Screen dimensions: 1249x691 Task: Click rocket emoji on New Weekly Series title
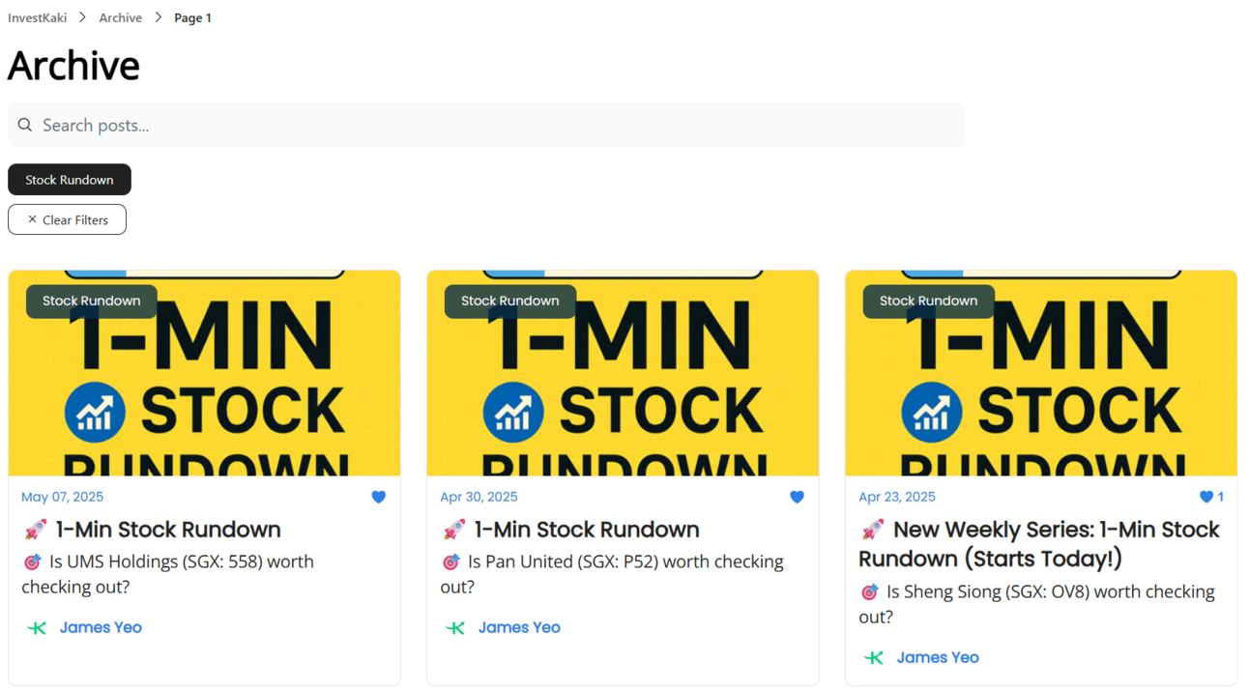click(872, 530)
